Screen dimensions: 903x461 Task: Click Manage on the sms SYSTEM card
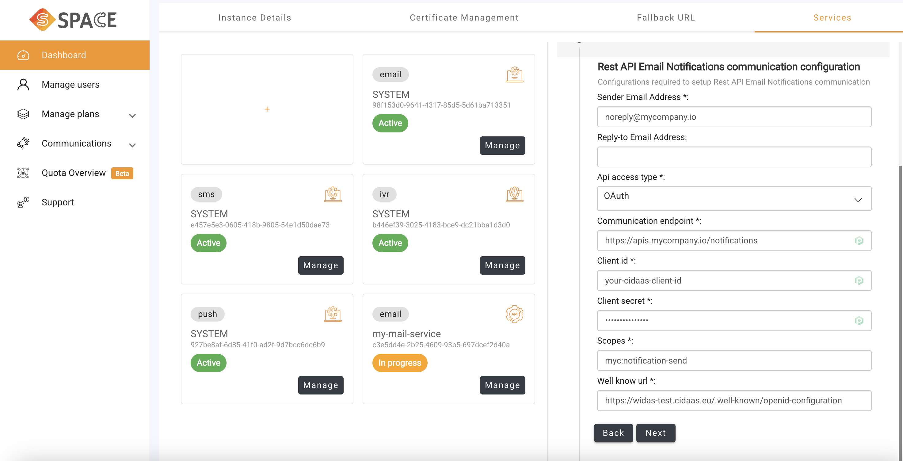320,265
